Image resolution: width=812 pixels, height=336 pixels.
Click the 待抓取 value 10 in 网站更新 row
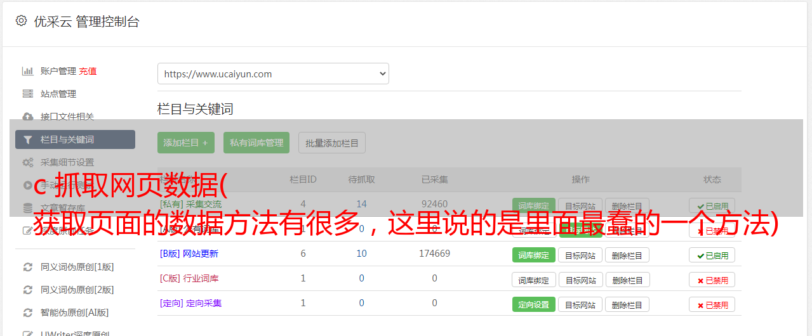362,254
